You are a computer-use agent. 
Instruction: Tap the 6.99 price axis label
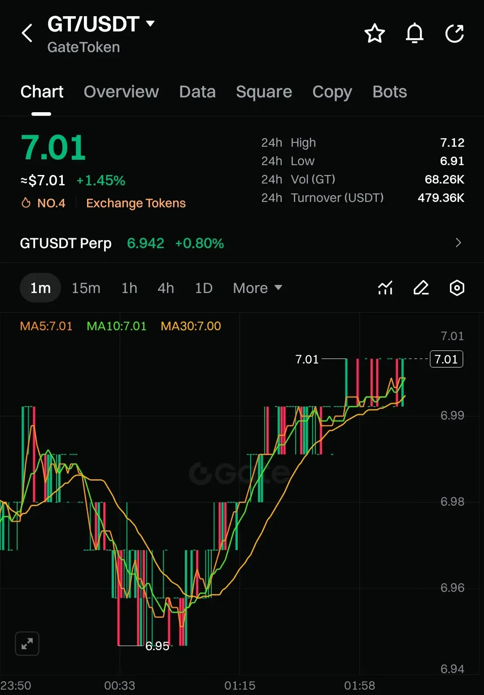pyautogui.click(x=452, y=415)
